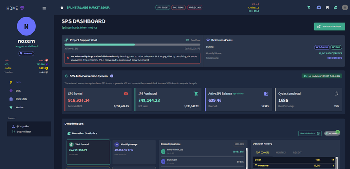Viewport: 350px width, 169px height.
Task: Click the purple diamond icon beside HOME
Action: coord(22,8)
